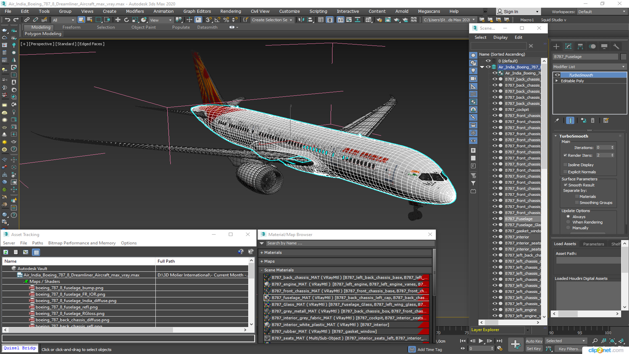Choose the Select and Scale tool

(x=135, y=20)
